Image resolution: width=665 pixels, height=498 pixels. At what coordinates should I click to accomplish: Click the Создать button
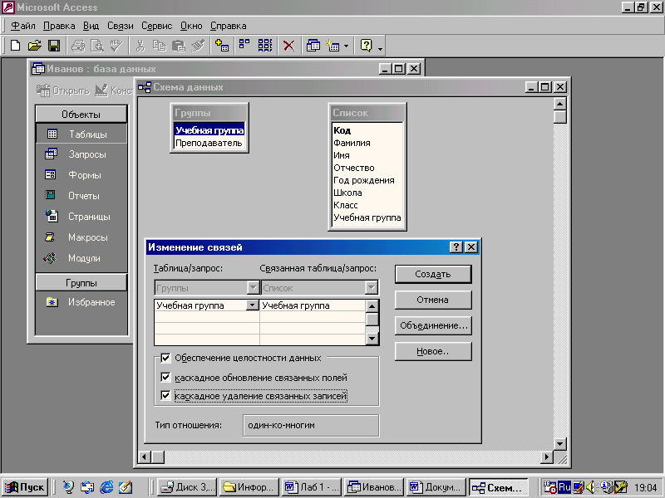pos(433,274)
